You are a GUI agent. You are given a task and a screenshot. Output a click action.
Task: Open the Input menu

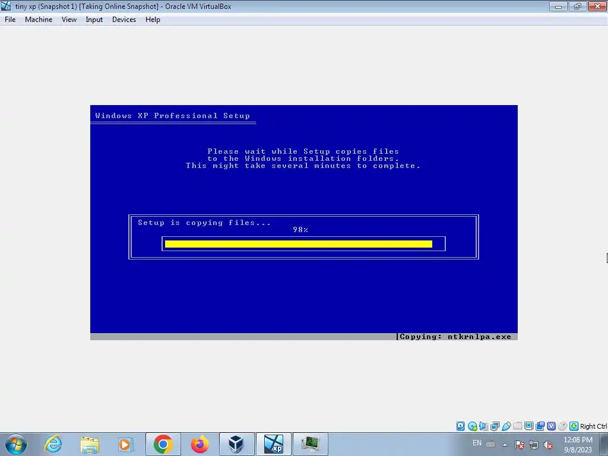point(94,20)
